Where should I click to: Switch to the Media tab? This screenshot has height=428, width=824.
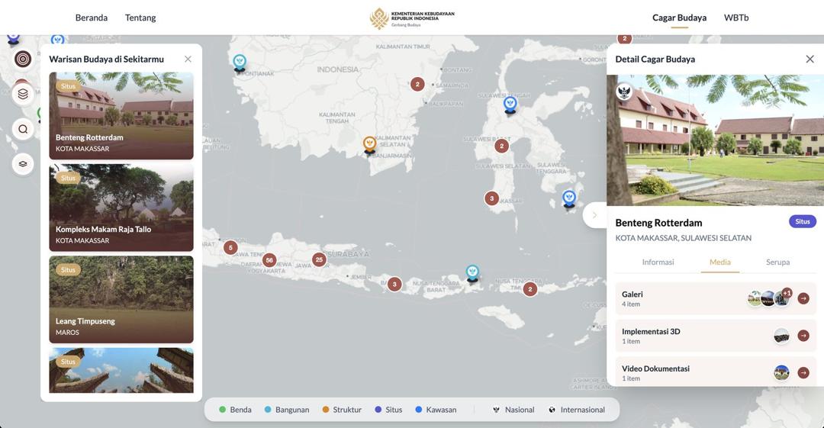[x=720, y=262]
